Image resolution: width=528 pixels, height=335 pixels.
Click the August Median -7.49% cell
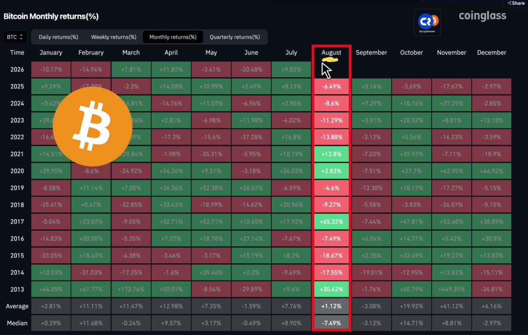coord(331,323)
